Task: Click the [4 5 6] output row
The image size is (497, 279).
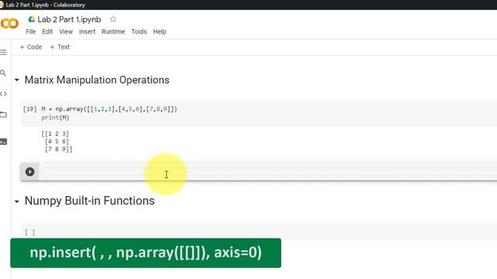Action: pyautogui.click(x=57, y=141)
